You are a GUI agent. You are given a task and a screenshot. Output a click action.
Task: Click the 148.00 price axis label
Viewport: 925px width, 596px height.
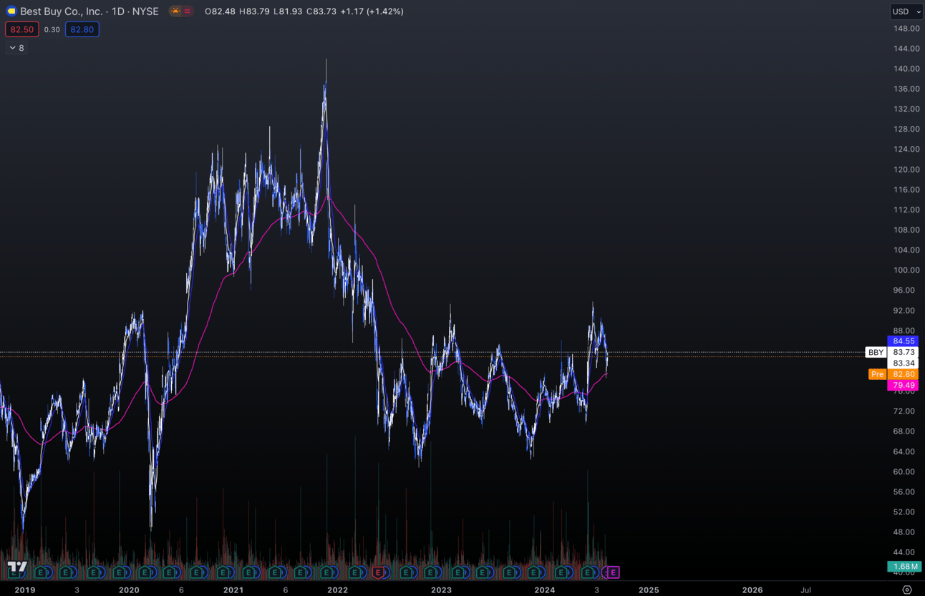906,29
